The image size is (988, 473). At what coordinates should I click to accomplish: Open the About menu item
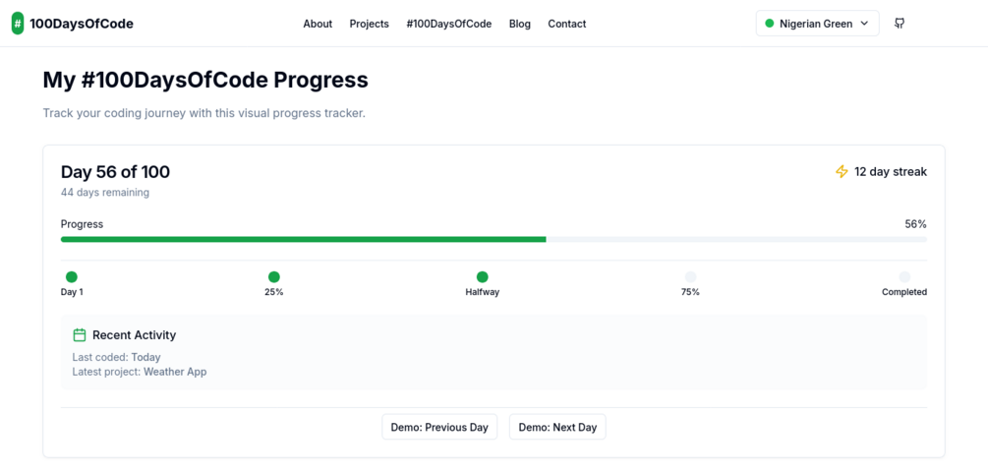(318, 24)
